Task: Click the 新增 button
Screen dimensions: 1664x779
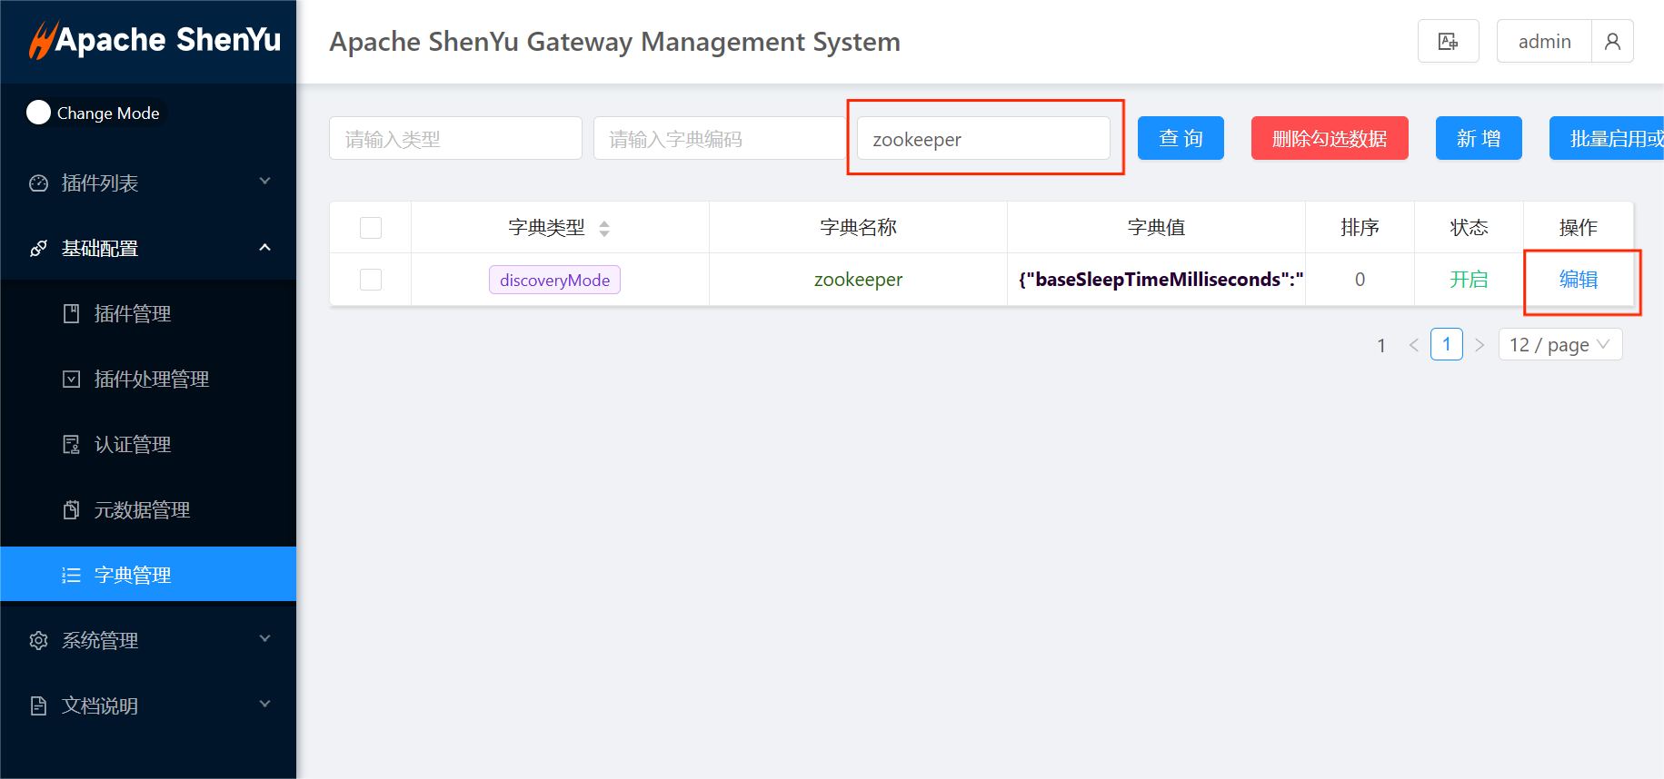Action: tap(1478, 139)
